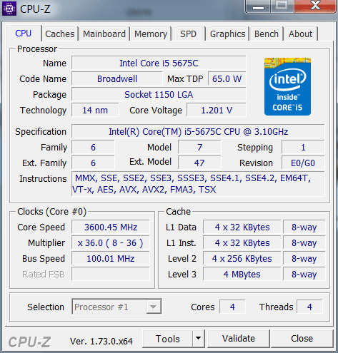
Task: Click the Stepping value 1
Action: 303,148
